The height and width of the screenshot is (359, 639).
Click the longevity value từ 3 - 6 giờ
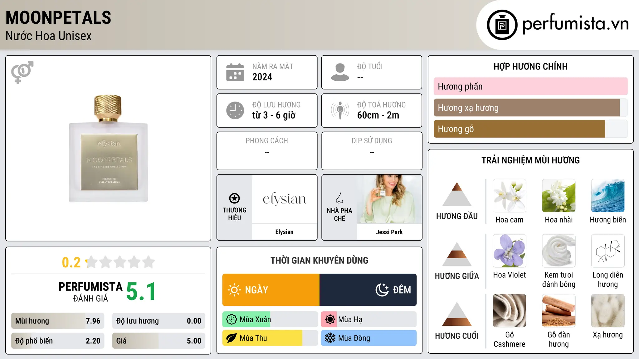[274, 115]
